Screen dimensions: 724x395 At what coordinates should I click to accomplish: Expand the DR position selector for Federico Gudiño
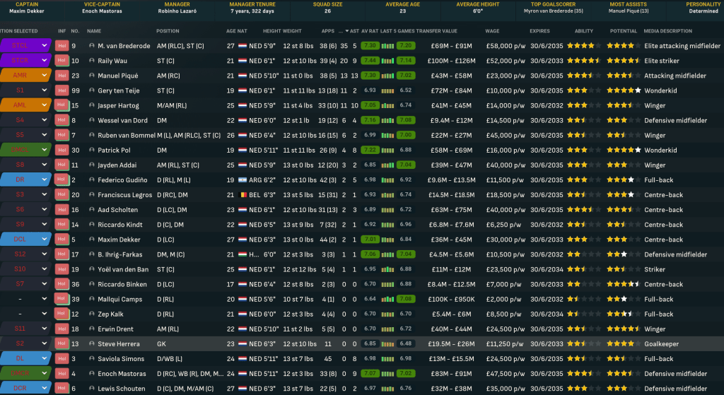click(45, 179)
